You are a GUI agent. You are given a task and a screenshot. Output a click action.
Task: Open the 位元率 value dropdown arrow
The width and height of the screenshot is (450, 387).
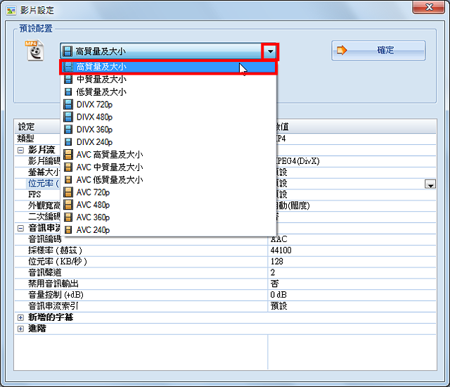430,184
